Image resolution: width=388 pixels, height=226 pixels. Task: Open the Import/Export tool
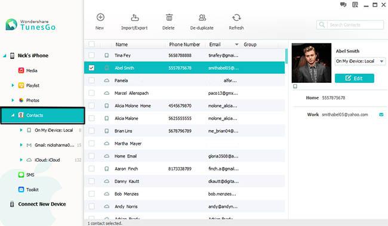click(x=134, y=21)
